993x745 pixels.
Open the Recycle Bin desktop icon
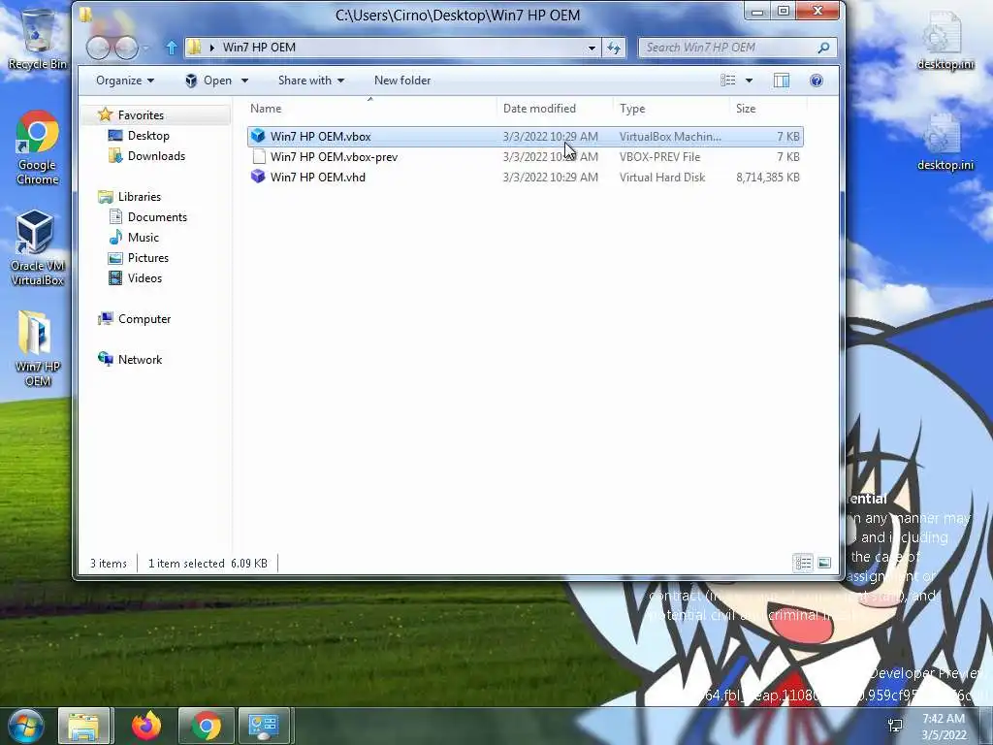tap(38, 38)
